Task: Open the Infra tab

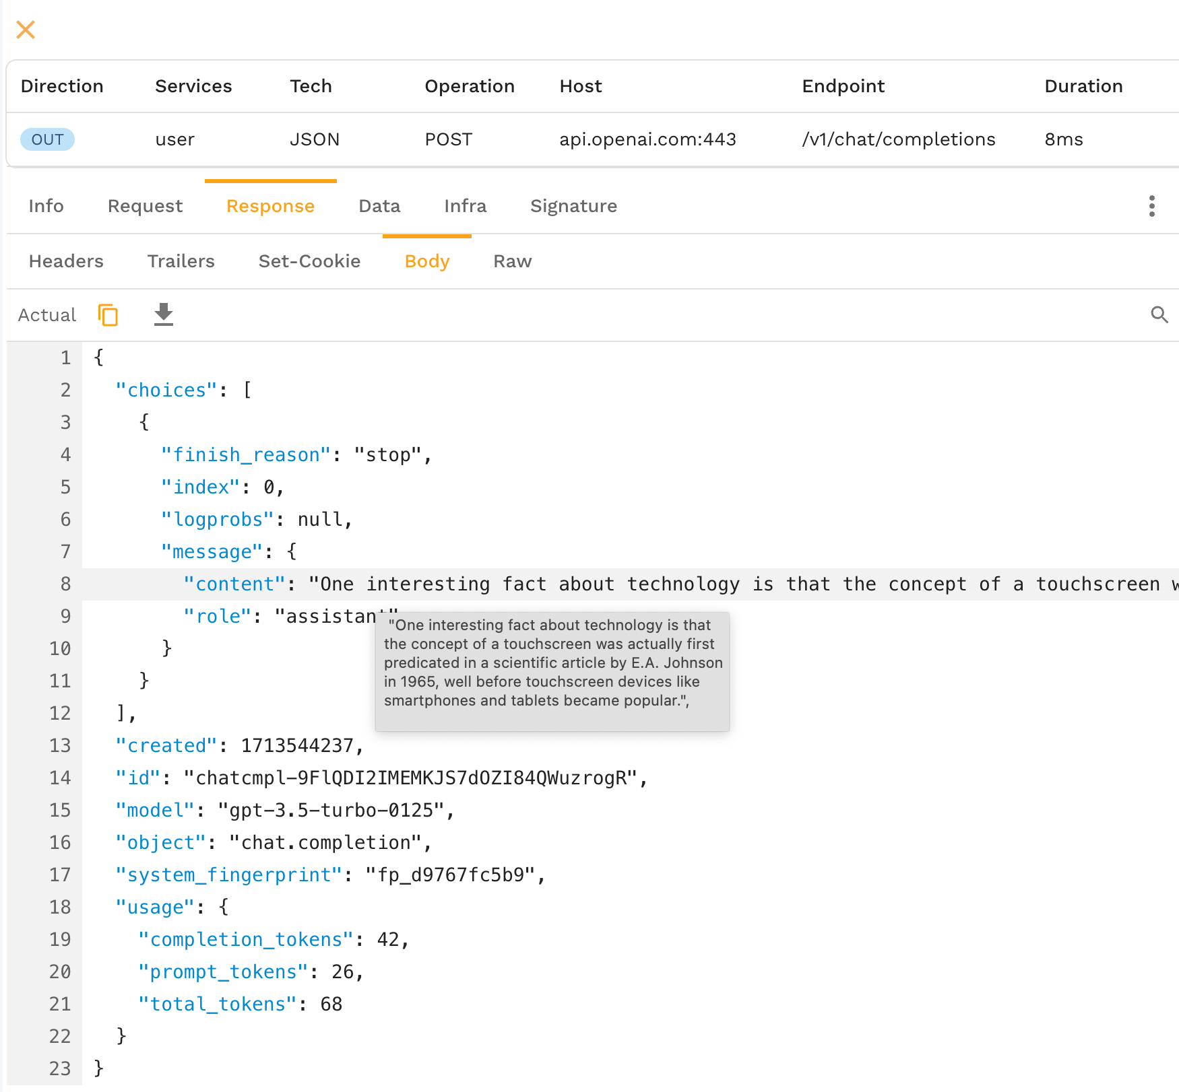Action: coord(465,206)
